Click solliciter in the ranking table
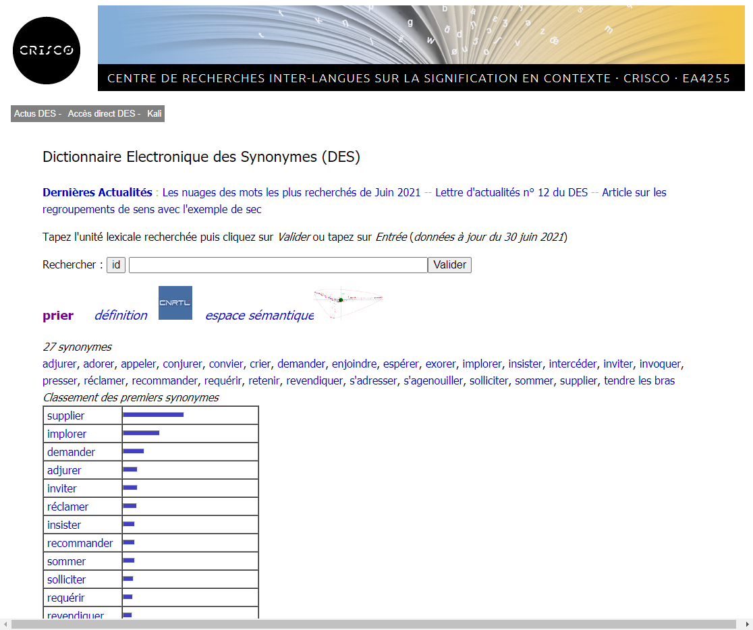The height and width of the screenshot is (630, 753). click(66, 580)
